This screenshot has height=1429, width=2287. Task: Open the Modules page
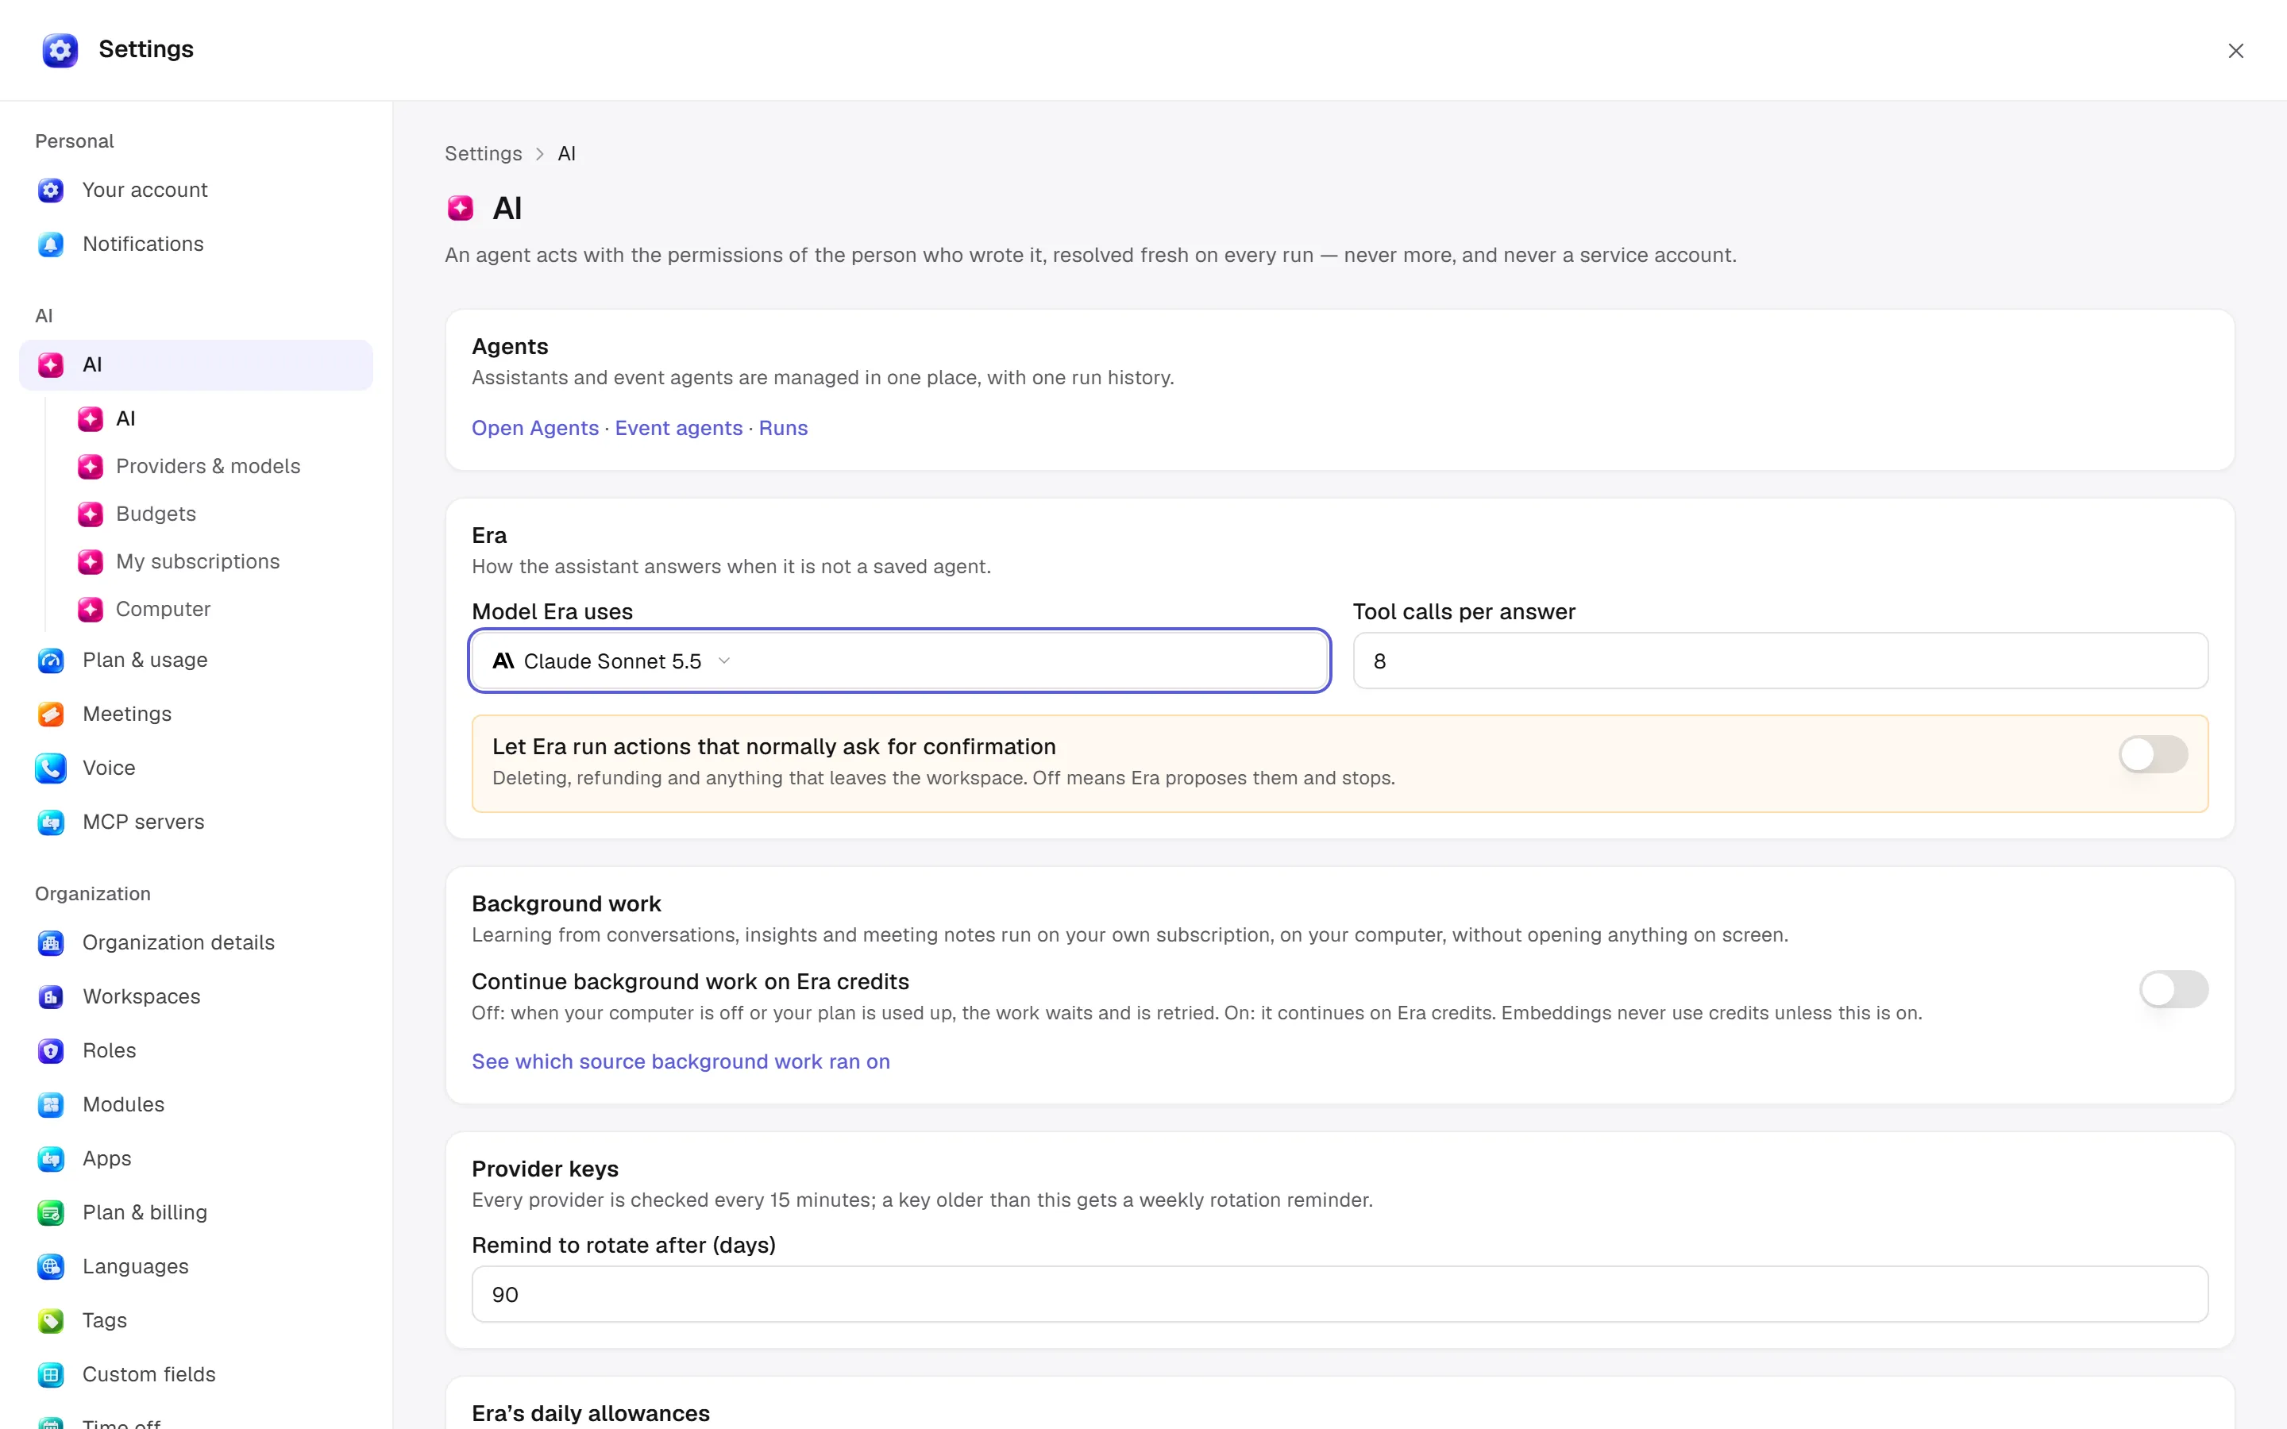[x=195, y=1105]
